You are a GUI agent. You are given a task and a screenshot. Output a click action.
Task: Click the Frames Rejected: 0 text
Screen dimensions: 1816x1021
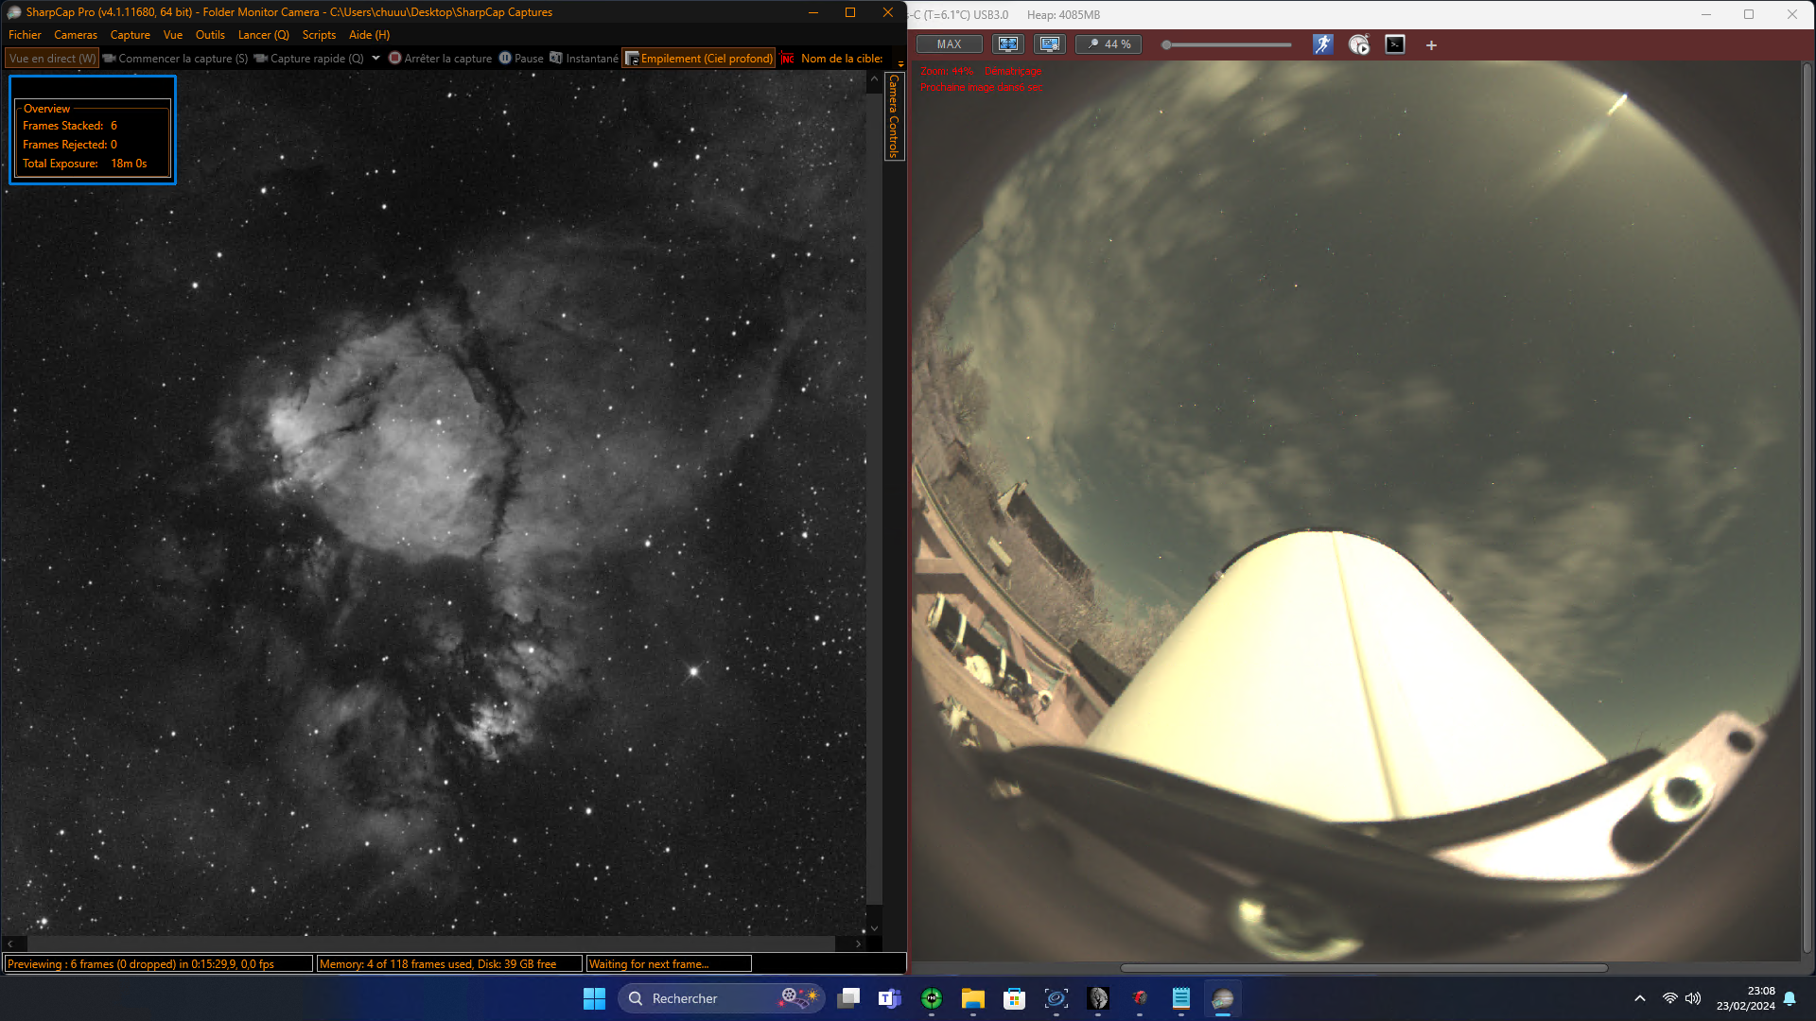[x=70, y=145]
